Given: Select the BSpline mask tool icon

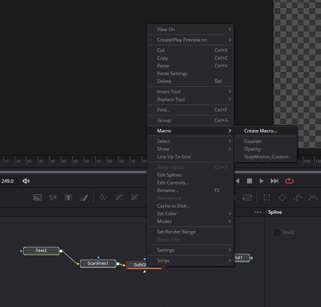Looking at the screenshot, I should pyautogui.click(x=313, y=197).
